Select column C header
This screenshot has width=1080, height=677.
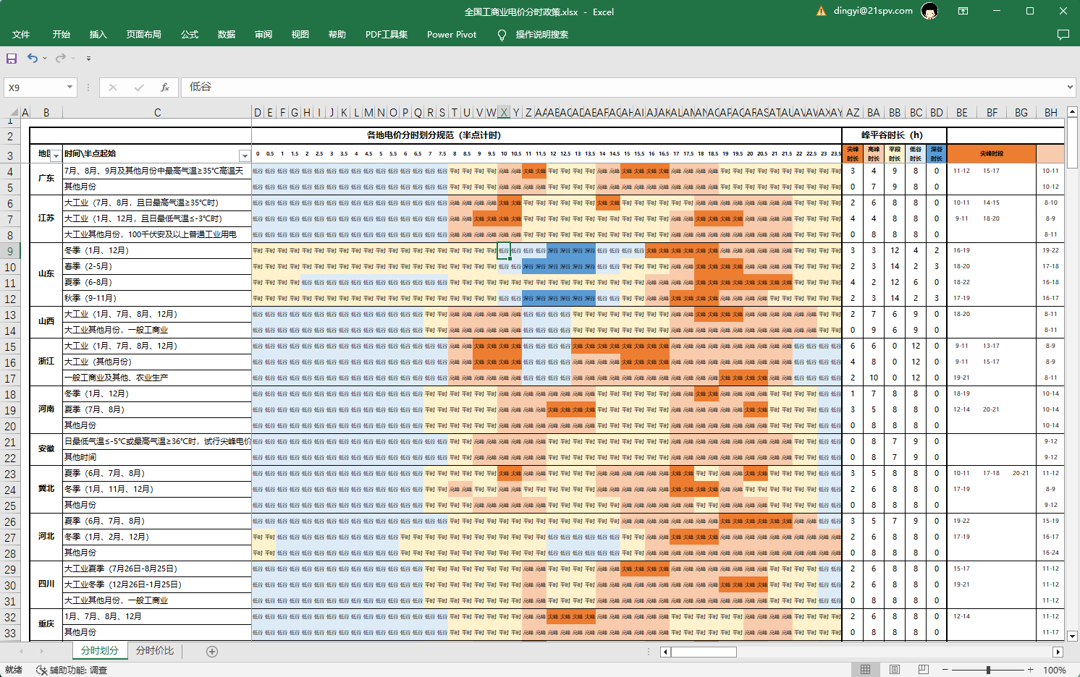[157, 112]
